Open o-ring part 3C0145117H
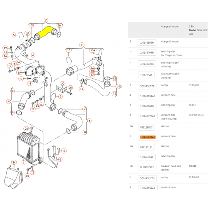The height and width of the screenshot is (208, 208). click(x=147, y=178)
